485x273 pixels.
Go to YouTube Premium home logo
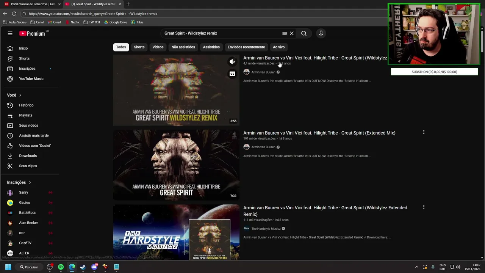(32, 33)
